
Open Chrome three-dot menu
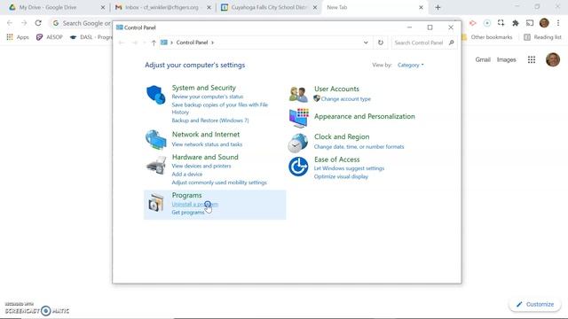tap(558, 23)
